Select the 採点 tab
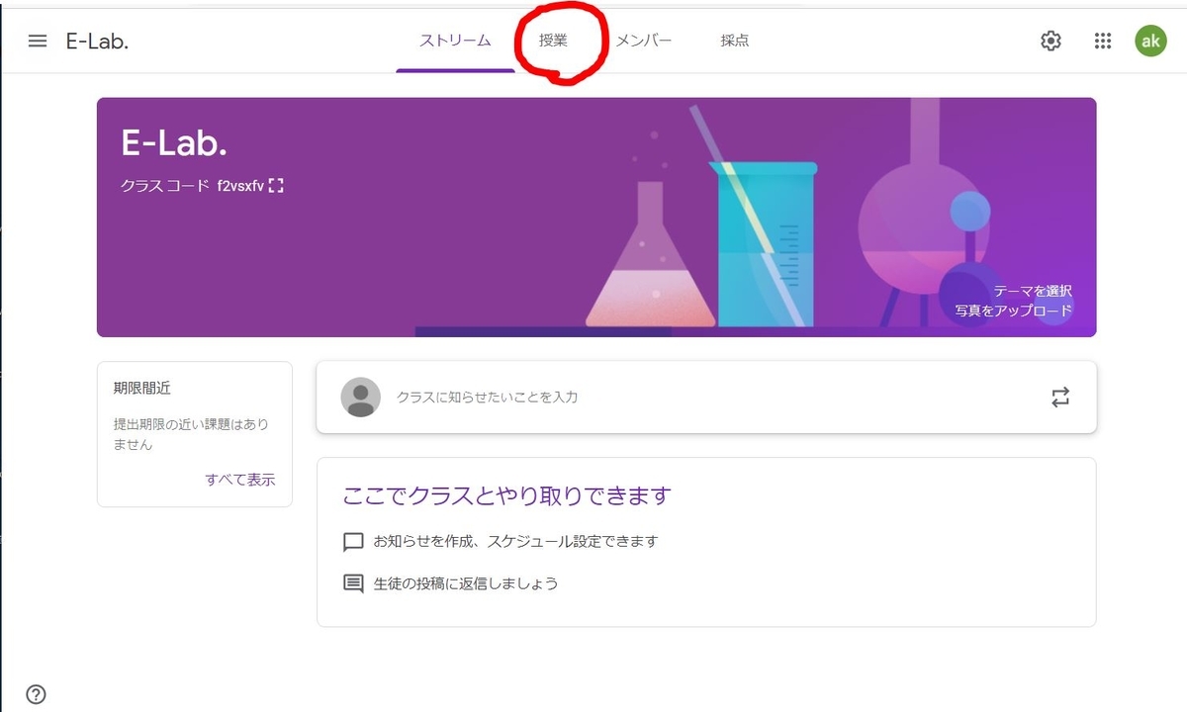 tap(734, 42)
